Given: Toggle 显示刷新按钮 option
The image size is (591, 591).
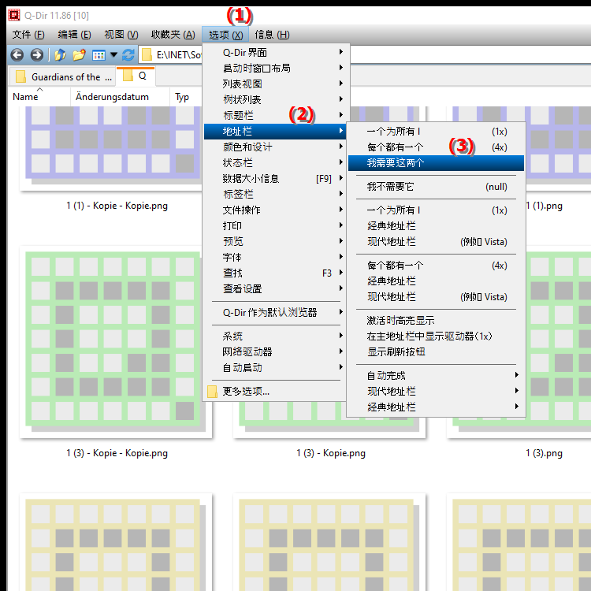Looking at the screenshot, I should (x=436, y=352).
